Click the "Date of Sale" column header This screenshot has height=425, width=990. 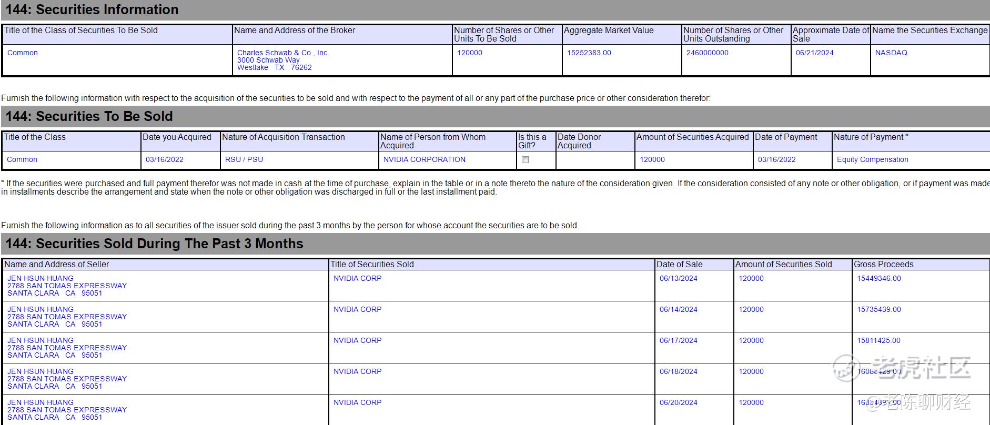click(x=680, y=265)
